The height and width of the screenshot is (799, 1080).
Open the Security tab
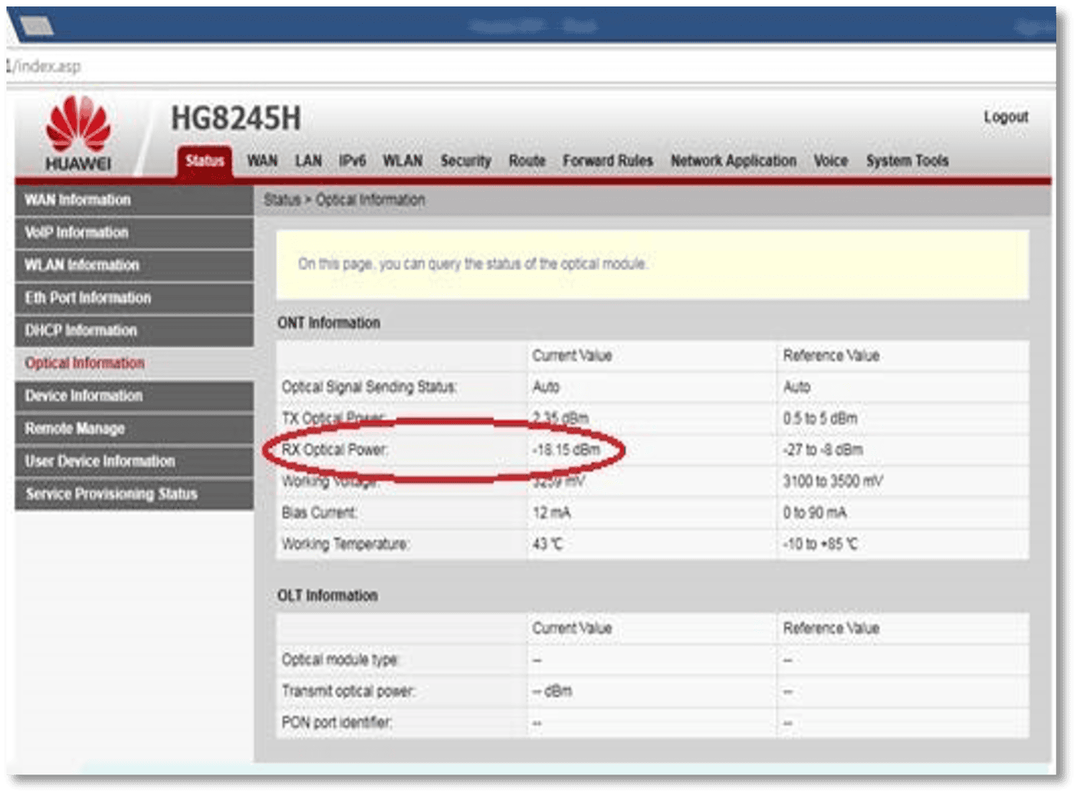(x=466, y=161)
